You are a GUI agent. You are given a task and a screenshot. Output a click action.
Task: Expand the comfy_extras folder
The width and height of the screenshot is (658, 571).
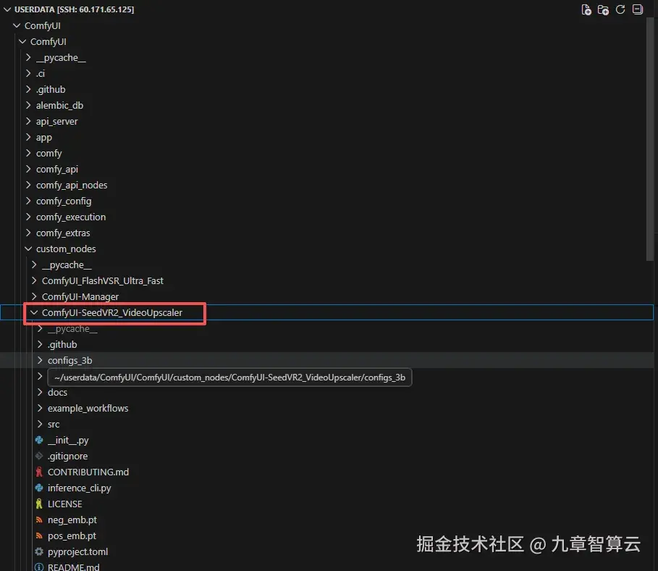pyautogui.click(x=28, y=233)
